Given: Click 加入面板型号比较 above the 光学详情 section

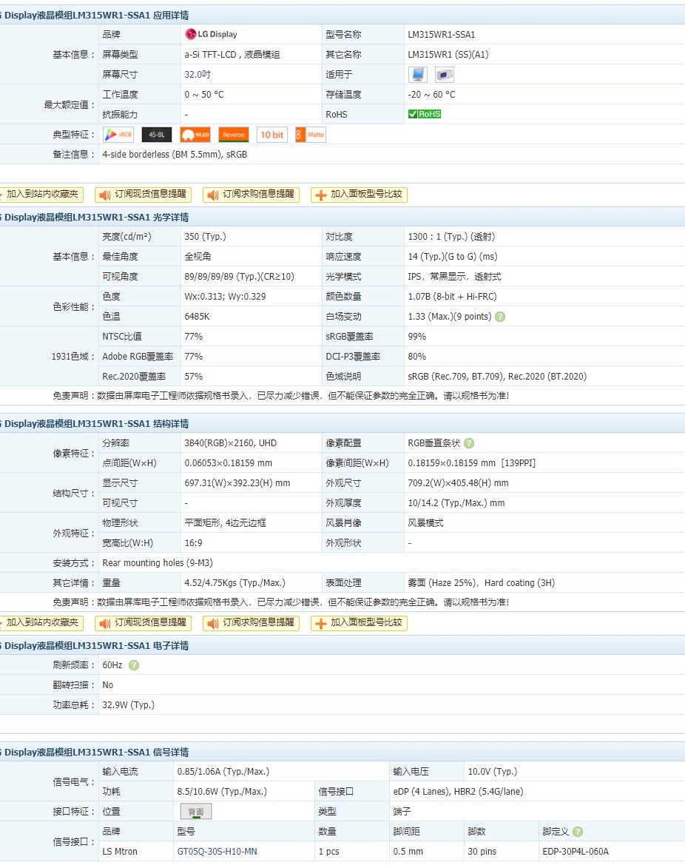Looking at the screenshot, I should point(359,194).
